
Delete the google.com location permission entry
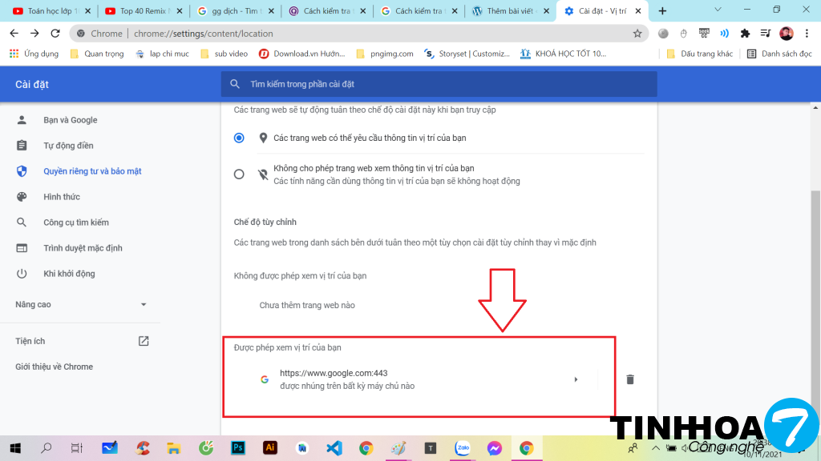629,379
